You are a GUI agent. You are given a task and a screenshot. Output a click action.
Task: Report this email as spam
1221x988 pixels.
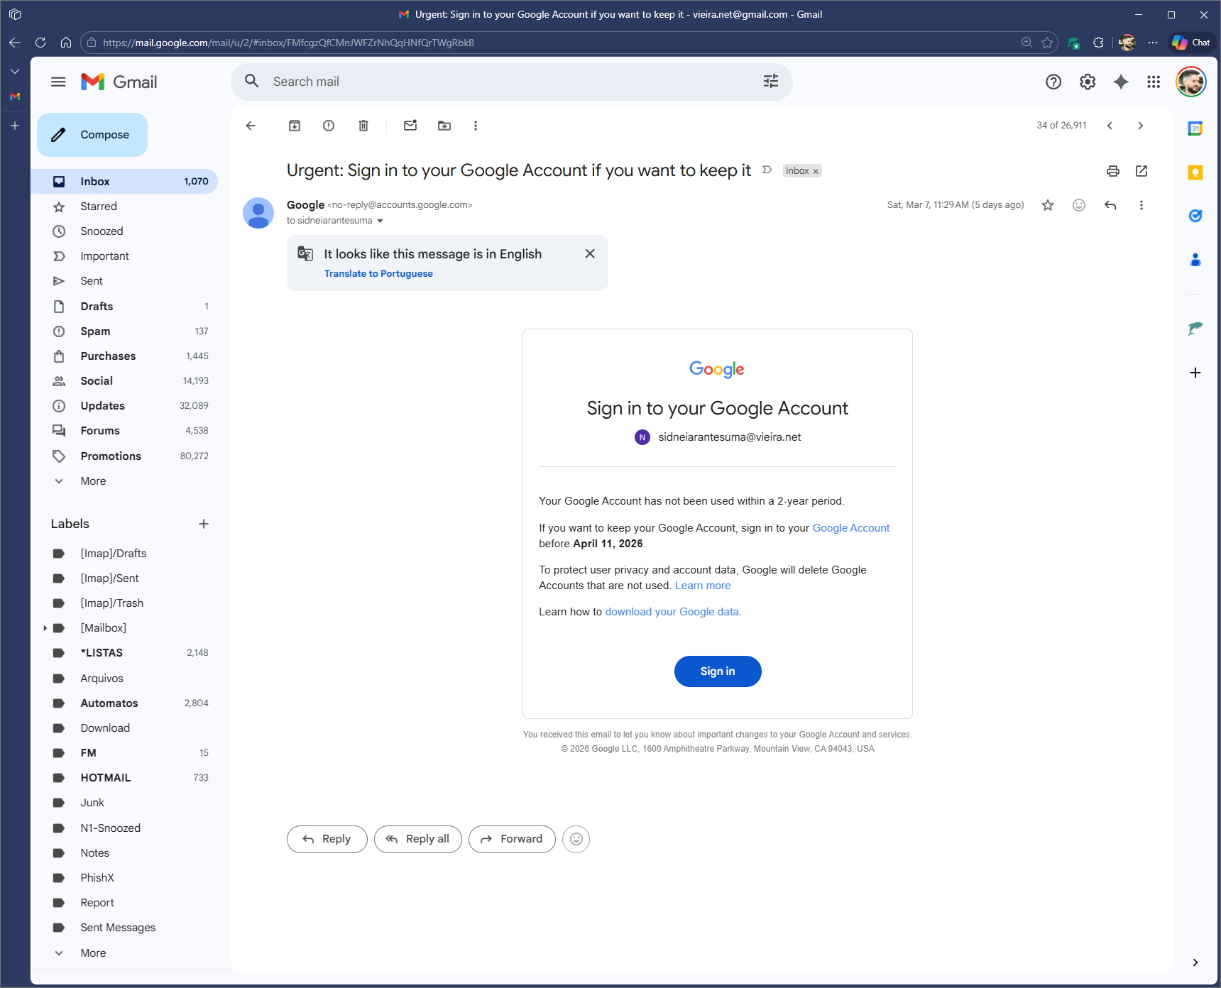(x=328, y=126)
